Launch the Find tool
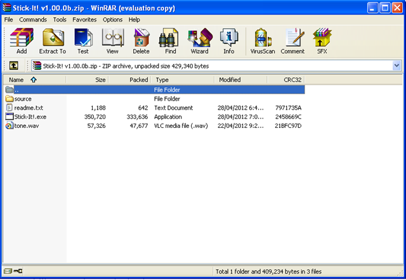406x280 pixels. click(x=171, y=41)
